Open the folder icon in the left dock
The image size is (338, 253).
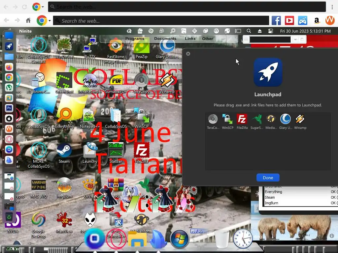coord(9,57)
